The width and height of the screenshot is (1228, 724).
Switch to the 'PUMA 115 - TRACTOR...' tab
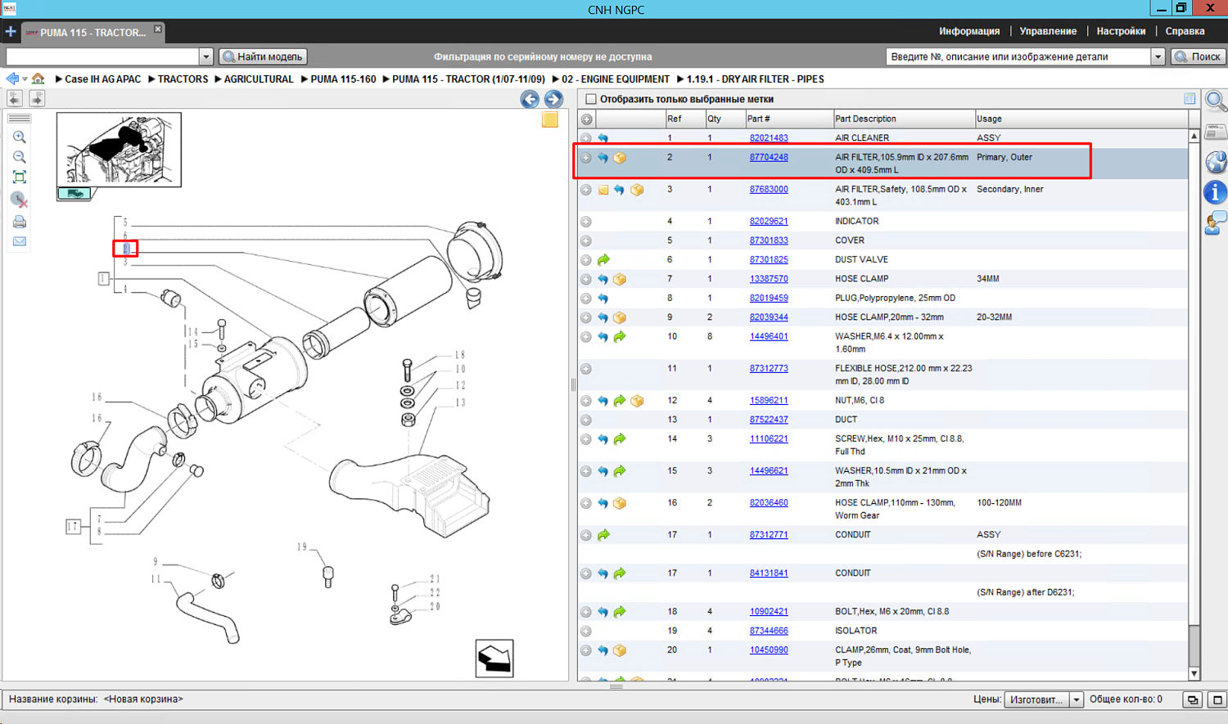pyautogui.click(x=93, y=33)
